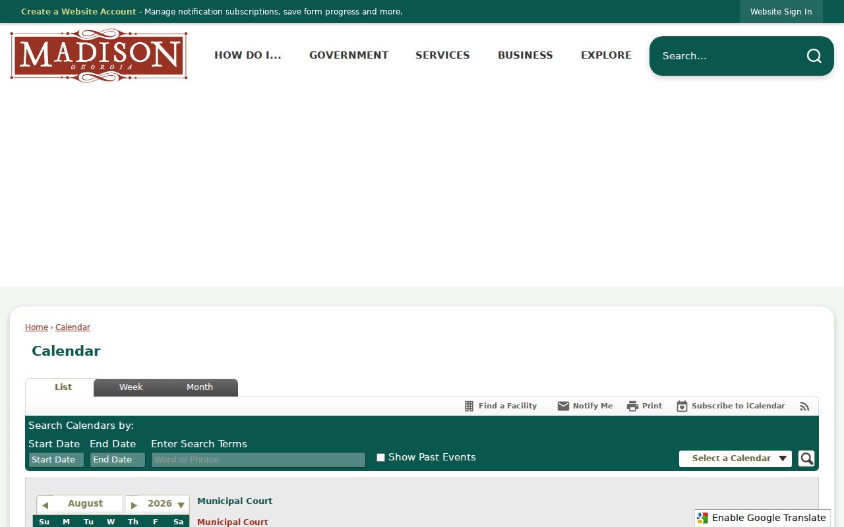Click Website Sign In button
The width and height of the screenshot is (844, 527).
coord(781,12)
